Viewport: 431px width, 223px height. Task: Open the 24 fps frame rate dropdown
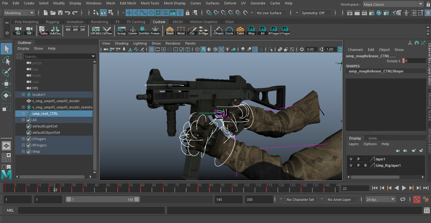point(380,199)
